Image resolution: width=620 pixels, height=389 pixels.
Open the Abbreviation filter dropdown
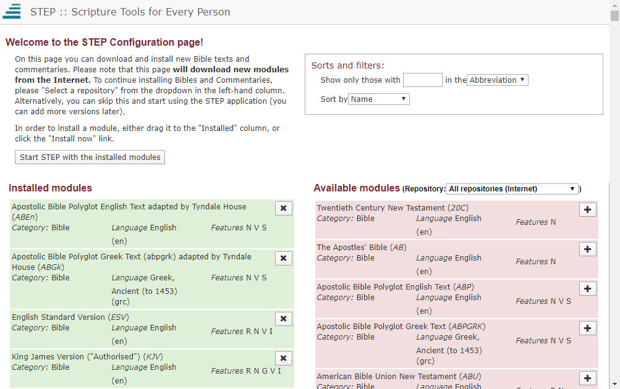pos(497,80)
